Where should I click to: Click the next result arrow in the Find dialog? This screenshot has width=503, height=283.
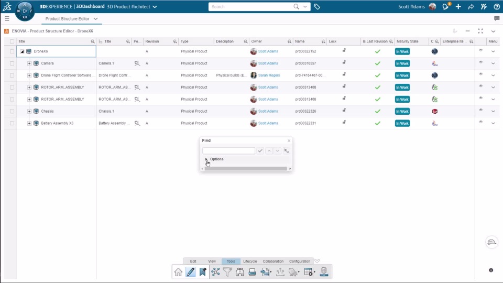coord(278,151)
